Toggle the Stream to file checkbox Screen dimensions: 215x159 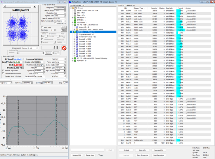tap(42, 39)
